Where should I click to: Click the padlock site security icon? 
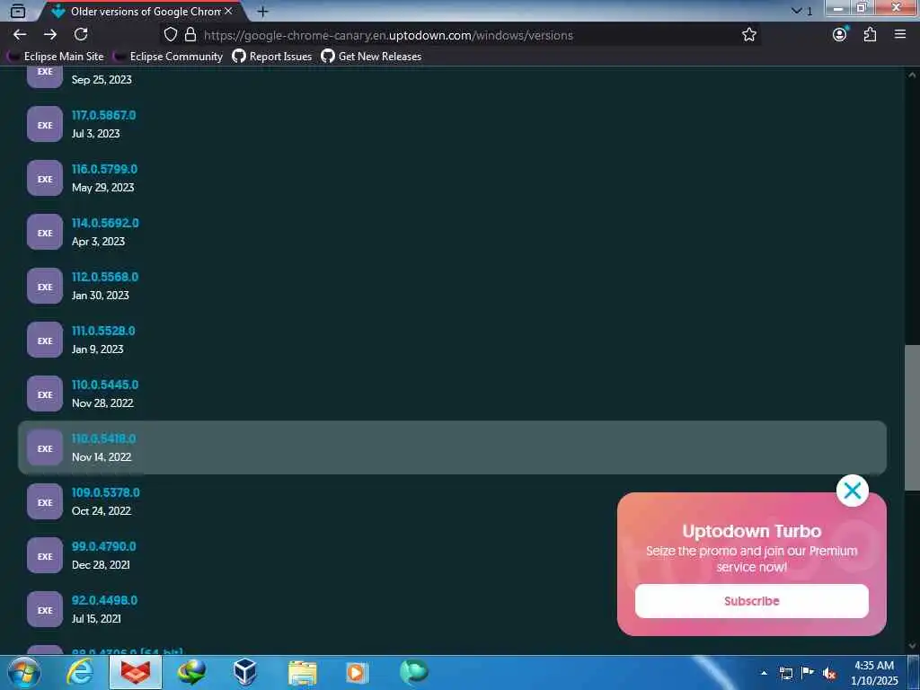click(190, 35)
